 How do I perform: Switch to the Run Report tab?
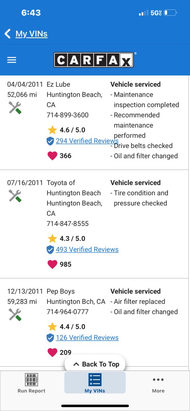coord(31,383)
